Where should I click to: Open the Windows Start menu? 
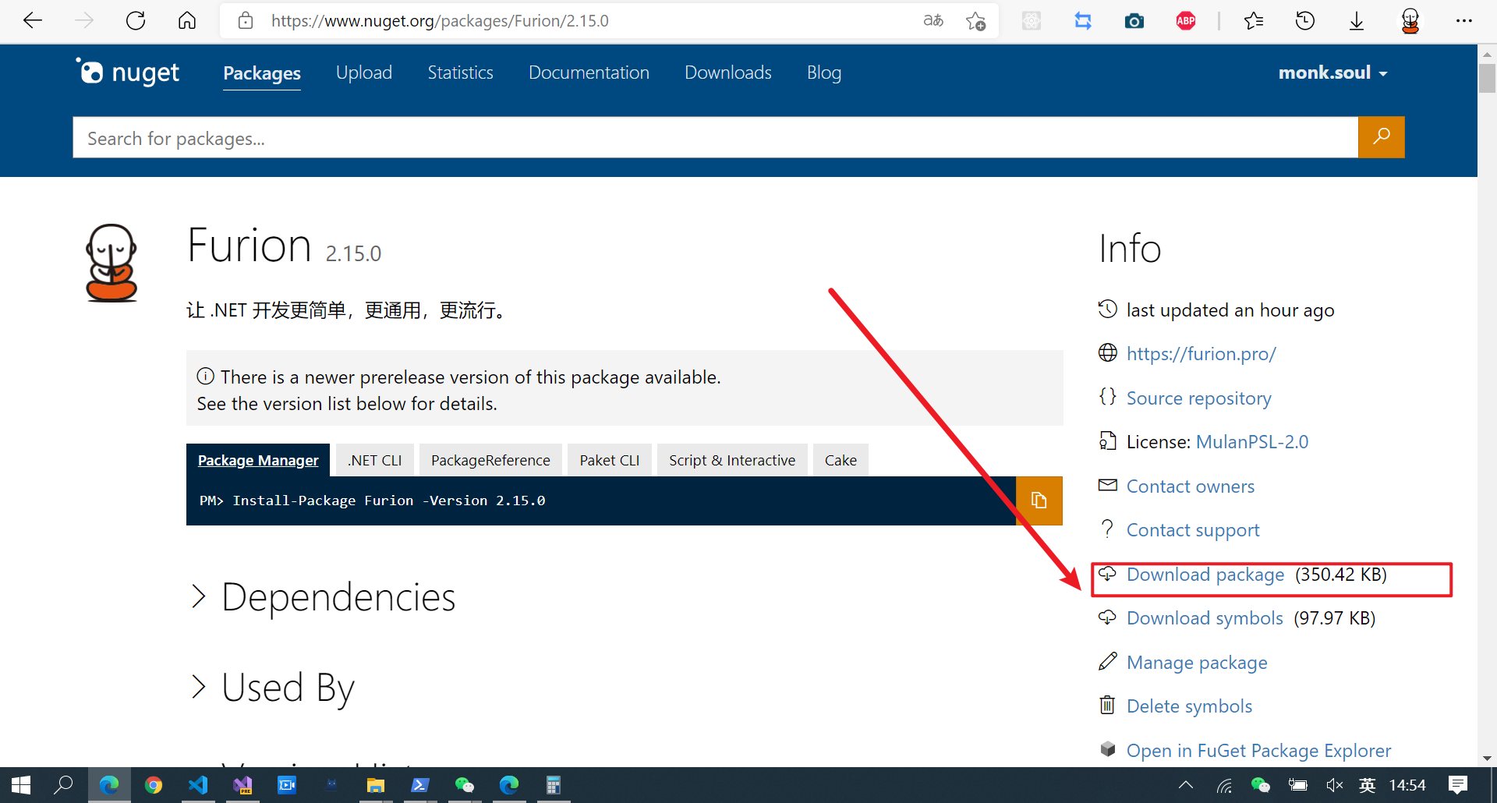click(x=21, y=785)
